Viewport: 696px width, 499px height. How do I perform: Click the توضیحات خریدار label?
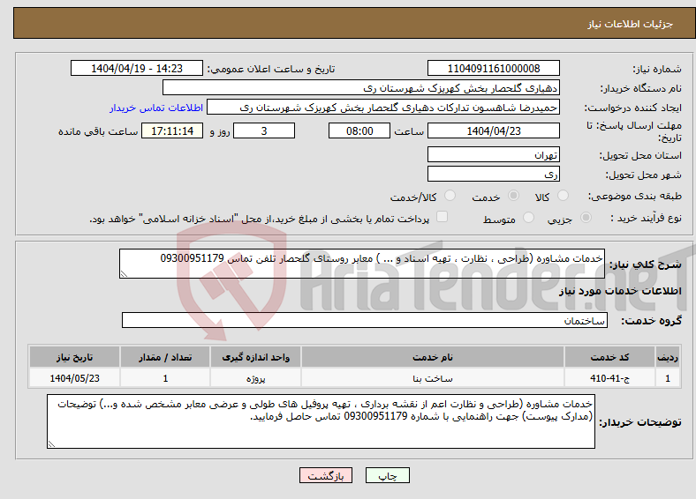click(x=640, y=422)
